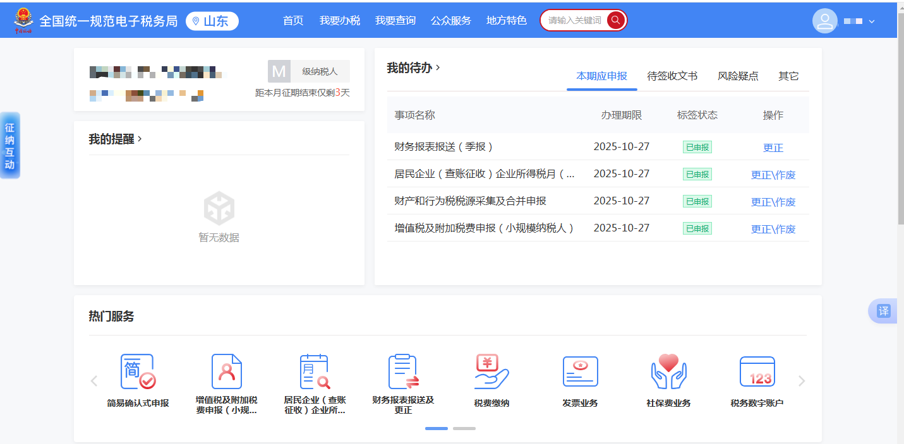Click the 译 translate floating button
The height and width of the screenshot is (444, 904).
coord(883,311)
